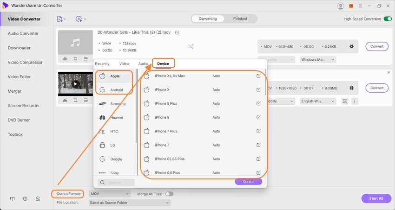Open effects list icon under video thumbnail
Viewport: 395px width, 210px height.
(x=86, y=100)
